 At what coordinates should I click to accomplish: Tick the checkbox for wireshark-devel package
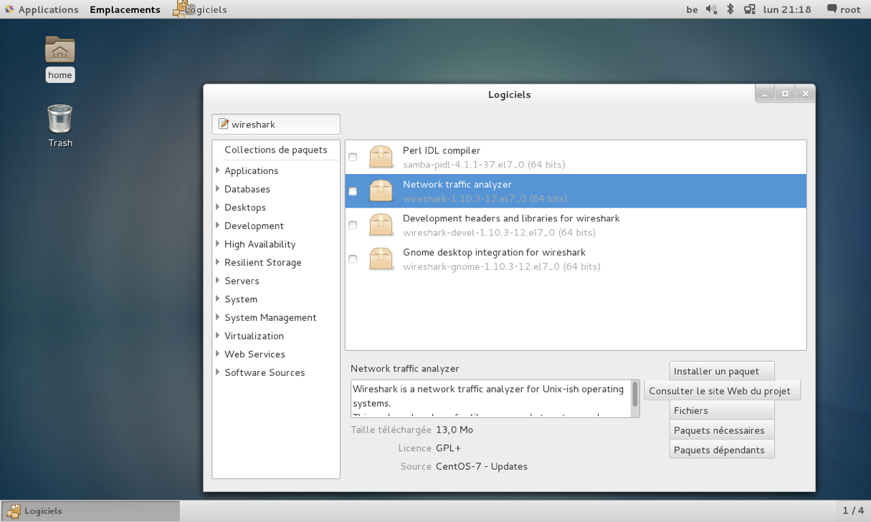tap(353, 225)
